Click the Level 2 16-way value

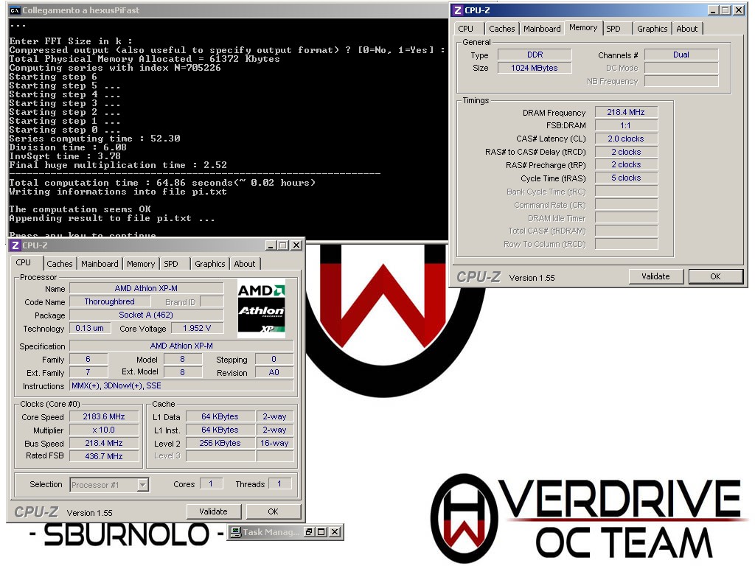274,443
